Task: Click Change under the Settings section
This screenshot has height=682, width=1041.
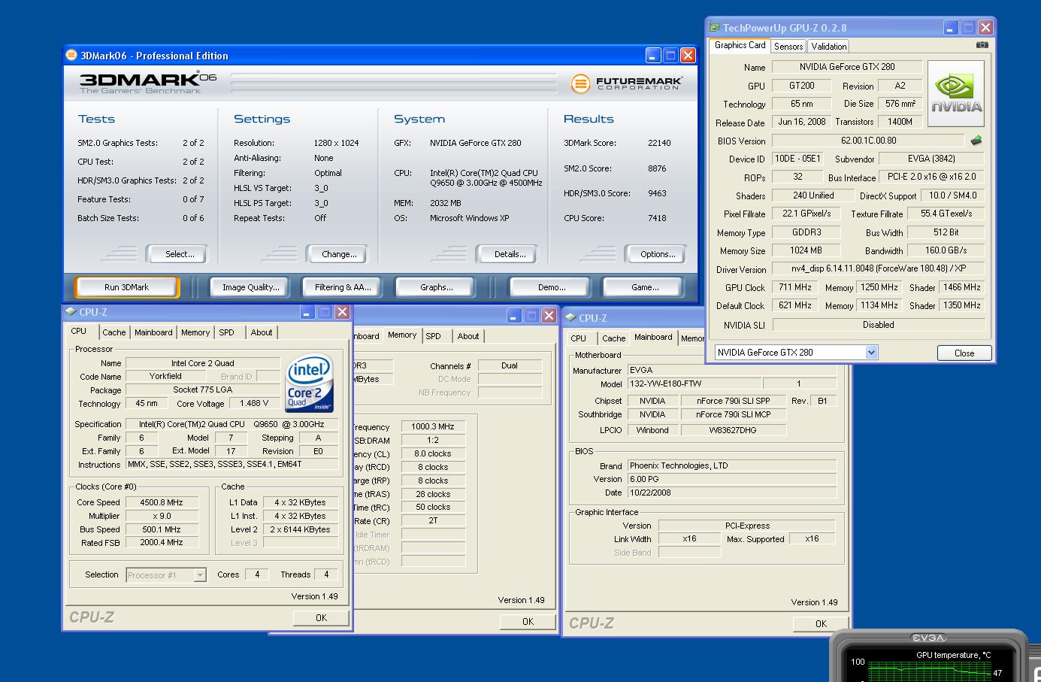Action: coord(339,254)
